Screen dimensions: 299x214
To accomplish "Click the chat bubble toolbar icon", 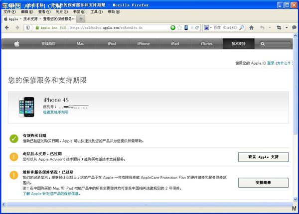I will (x=294, y=27).
